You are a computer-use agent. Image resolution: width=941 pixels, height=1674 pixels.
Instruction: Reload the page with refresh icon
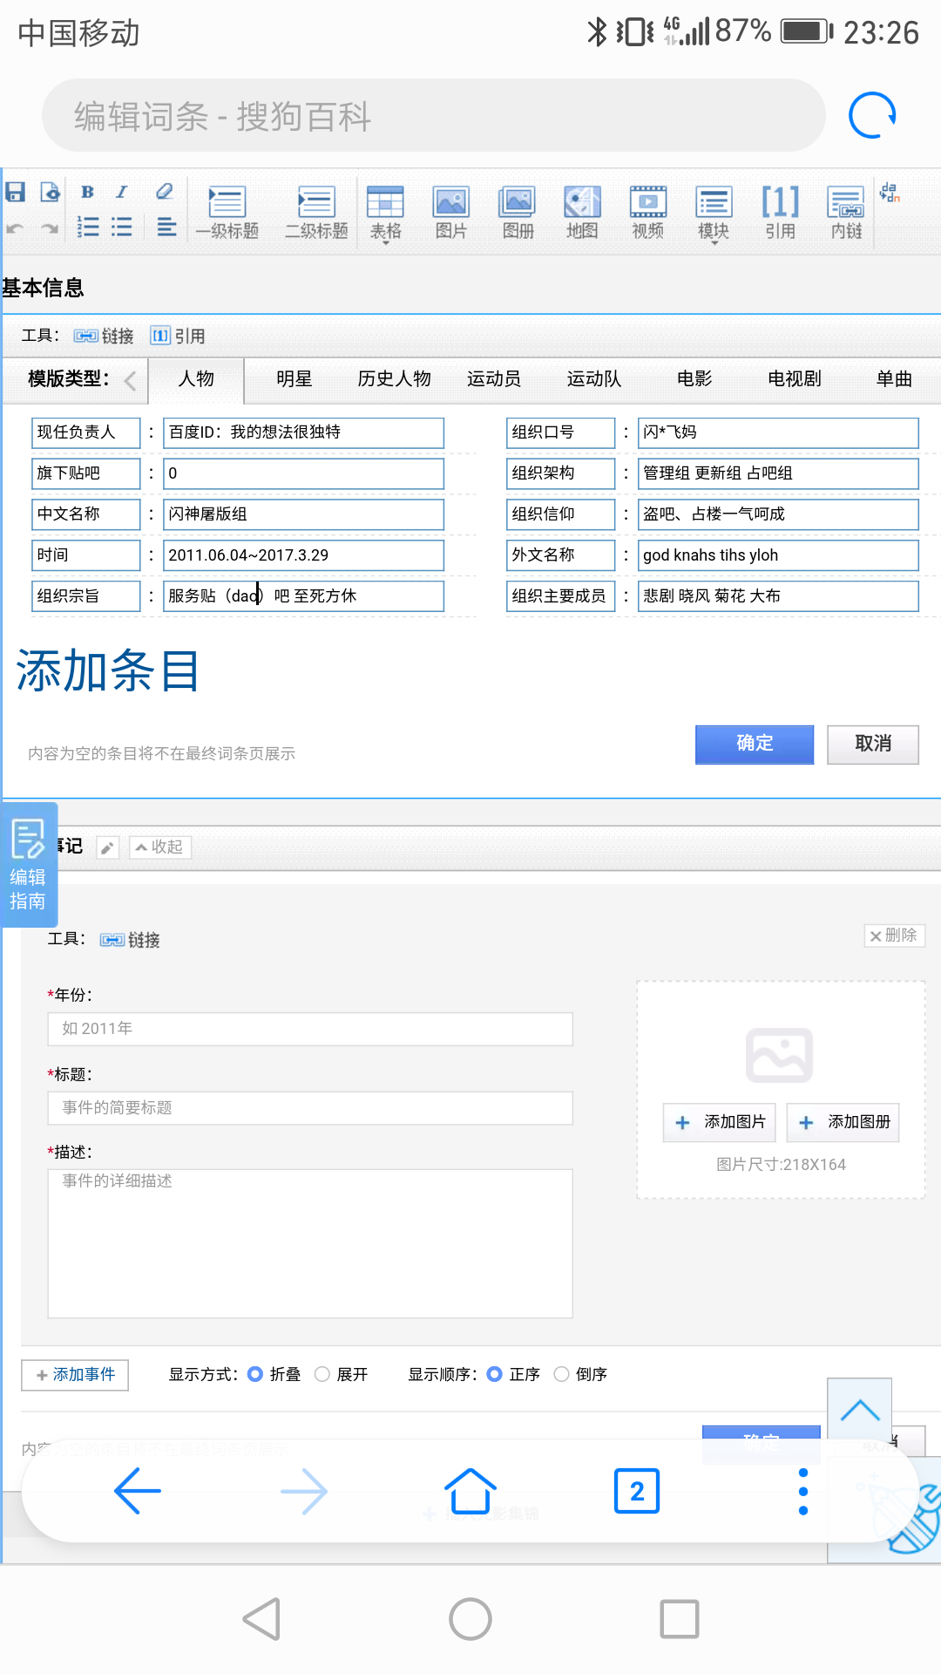(x=872, y=116)
